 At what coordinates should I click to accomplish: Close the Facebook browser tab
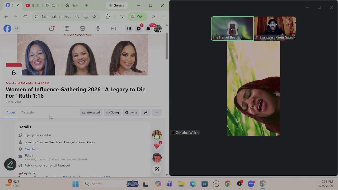[18, 5]
